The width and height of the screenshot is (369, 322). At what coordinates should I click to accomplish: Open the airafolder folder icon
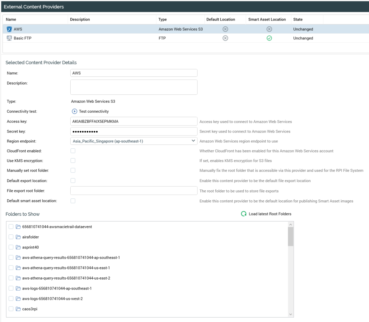[18, 237]
